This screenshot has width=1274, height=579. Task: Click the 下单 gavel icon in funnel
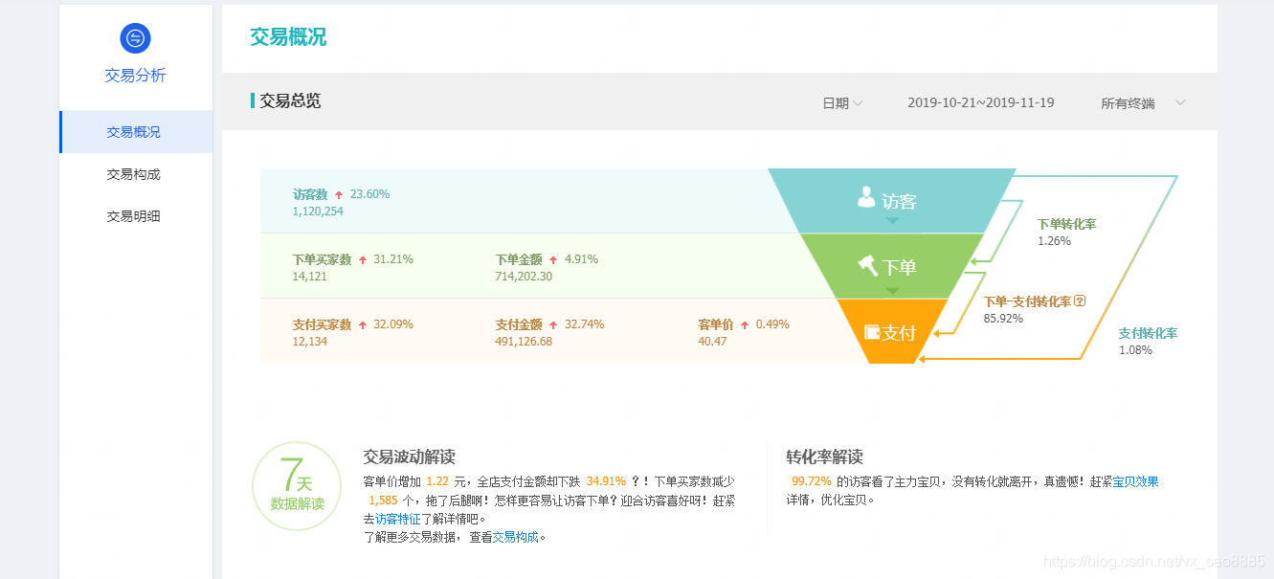point(868,265)
